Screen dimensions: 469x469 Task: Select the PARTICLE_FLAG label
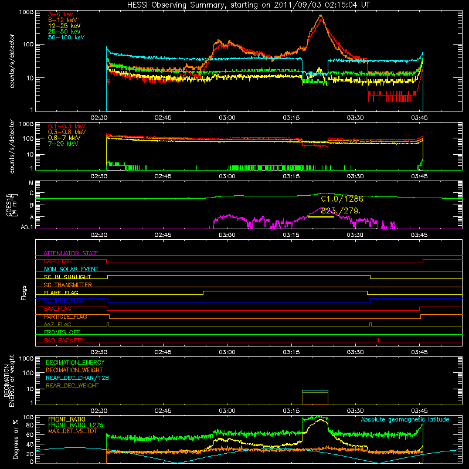pyautogui.click(x=66, y=317)
